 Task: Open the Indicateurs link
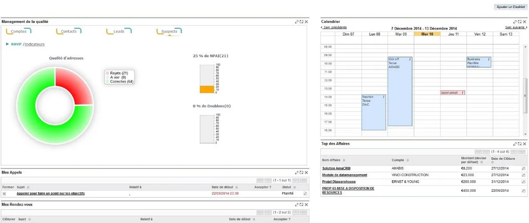(34, 44)
